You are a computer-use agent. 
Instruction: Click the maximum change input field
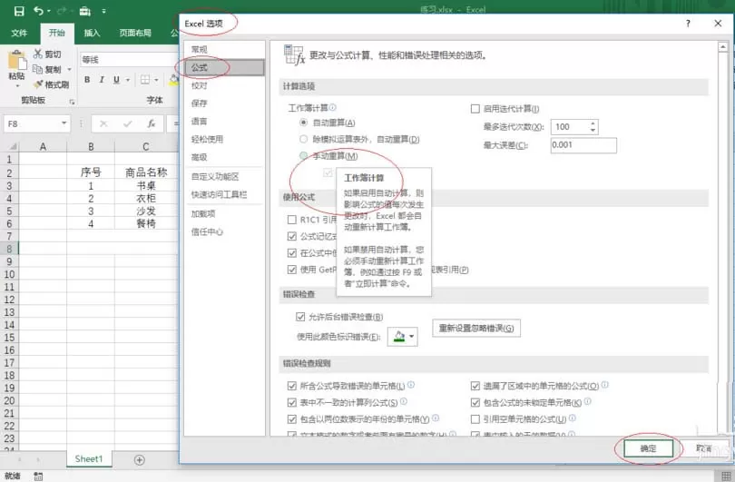[x=583, y=145]
